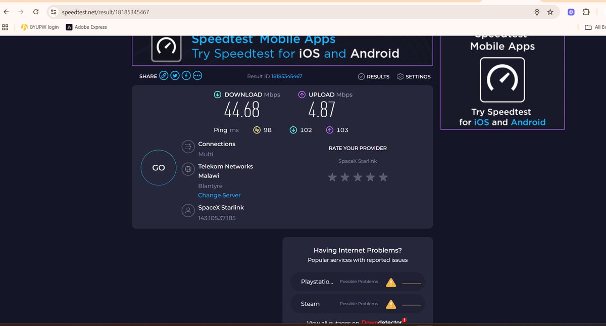606x326 pixels.
Task: Share the result on Facebook
Action: point(186,75)
